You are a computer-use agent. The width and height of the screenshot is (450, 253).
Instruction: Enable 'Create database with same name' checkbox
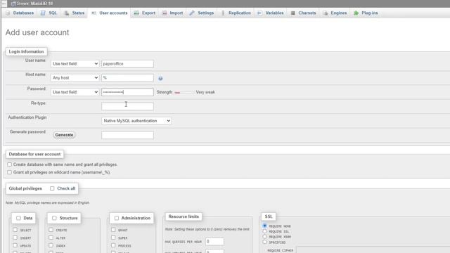point(9,164)
